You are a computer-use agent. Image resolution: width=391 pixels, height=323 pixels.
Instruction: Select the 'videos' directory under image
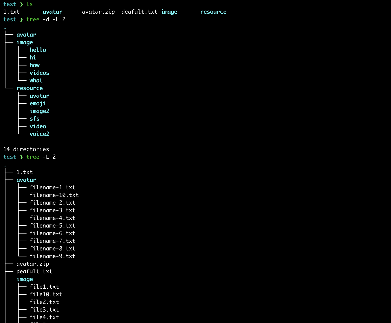39,73
